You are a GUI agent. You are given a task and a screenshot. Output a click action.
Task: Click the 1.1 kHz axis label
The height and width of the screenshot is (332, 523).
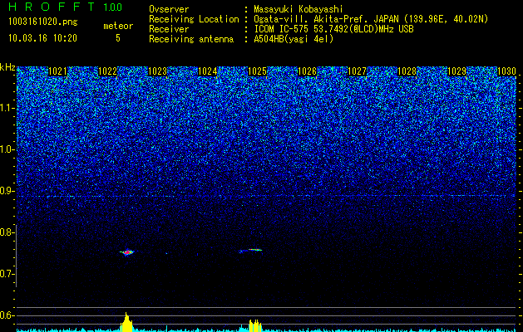7,109
